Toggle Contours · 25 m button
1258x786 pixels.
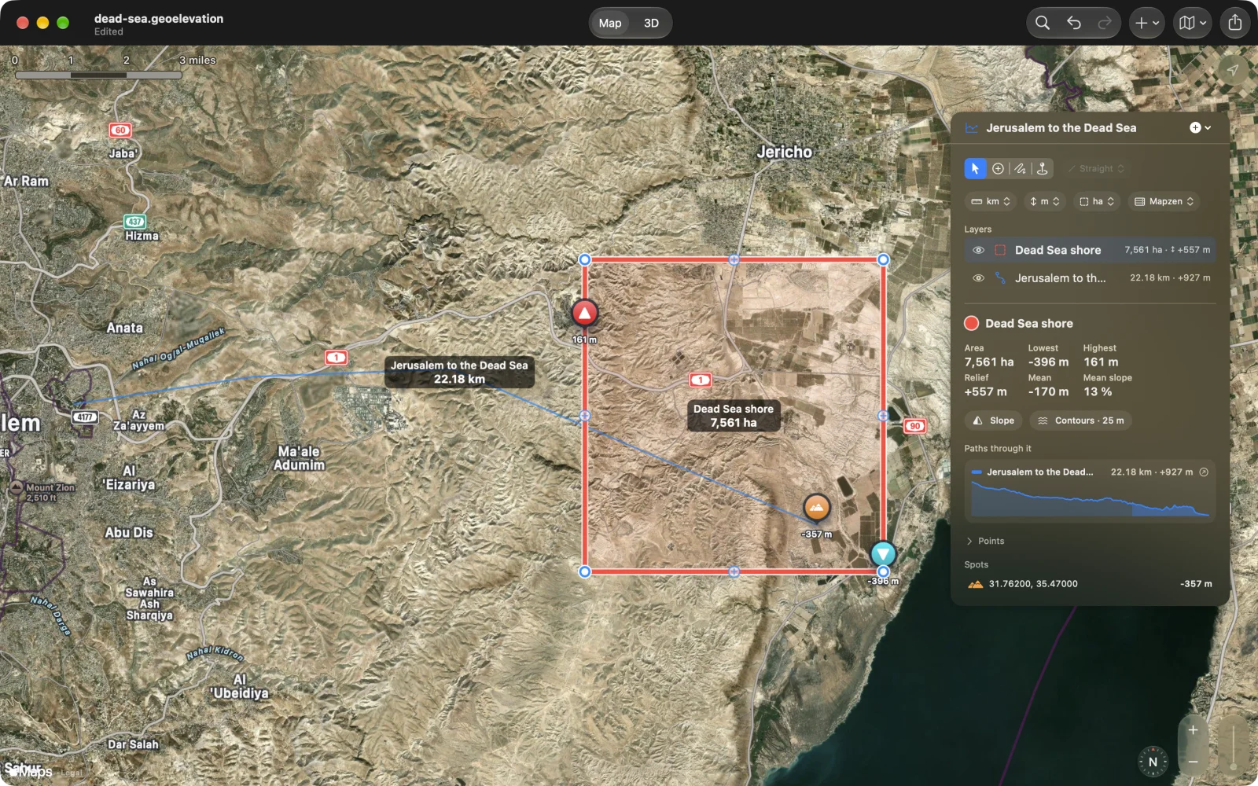pos(1081,421)
